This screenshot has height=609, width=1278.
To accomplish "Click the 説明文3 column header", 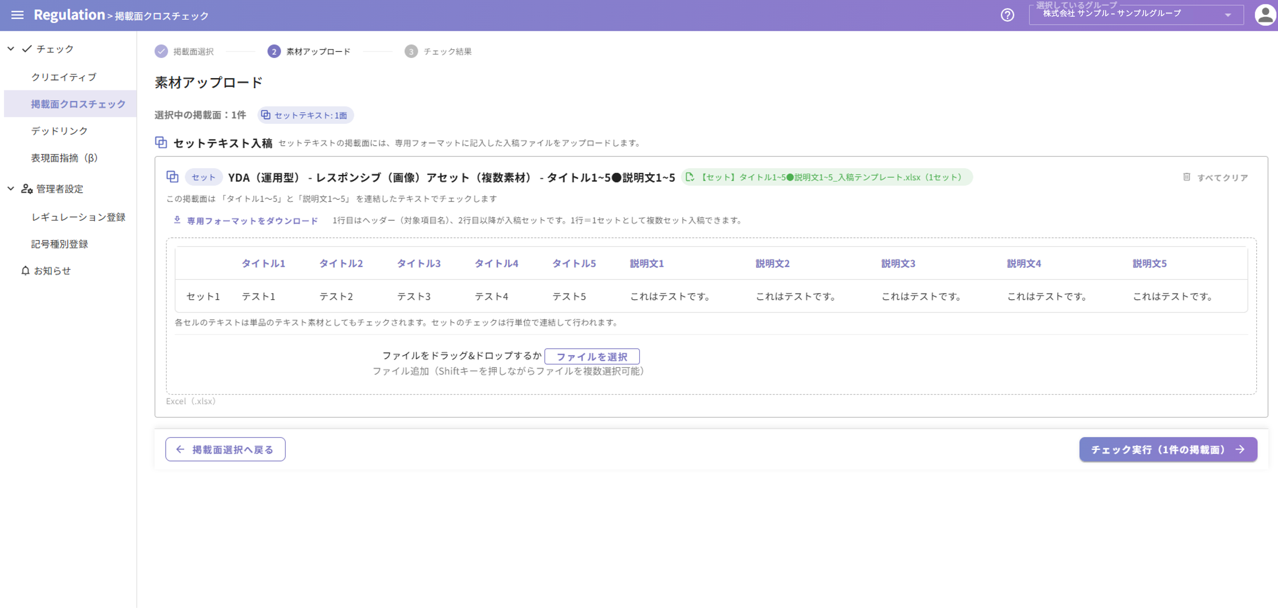I will coord(898,263).
